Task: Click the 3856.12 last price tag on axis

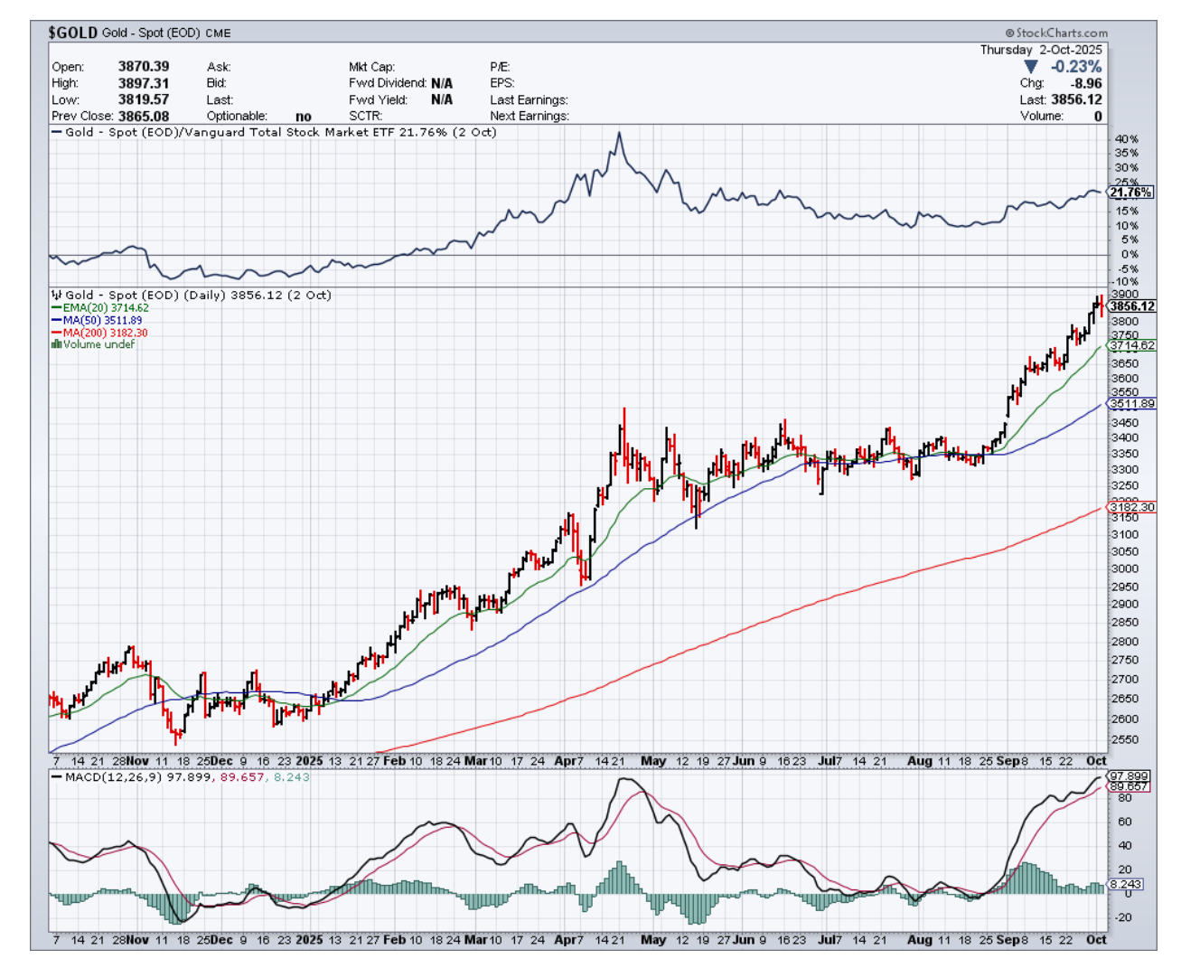Action: [x=1131, y=306]
